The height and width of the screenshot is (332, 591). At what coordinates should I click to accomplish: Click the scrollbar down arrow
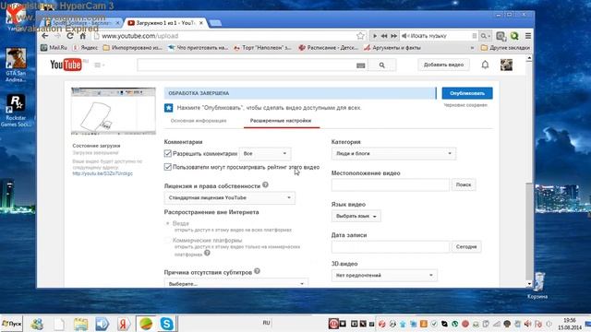(529, 284)
